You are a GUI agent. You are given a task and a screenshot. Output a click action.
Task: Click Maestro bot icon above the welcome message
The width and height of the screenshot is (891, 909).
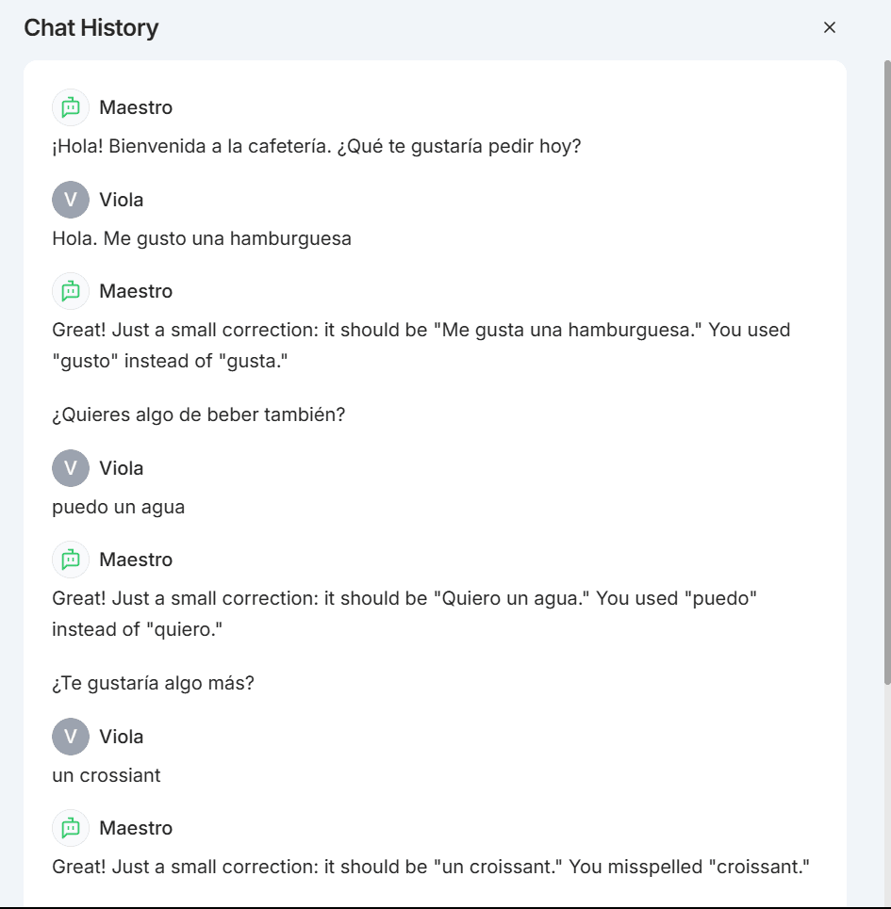coord(71,107)
